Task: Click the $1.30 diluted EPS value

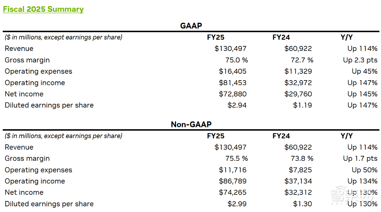Action: 303,204
